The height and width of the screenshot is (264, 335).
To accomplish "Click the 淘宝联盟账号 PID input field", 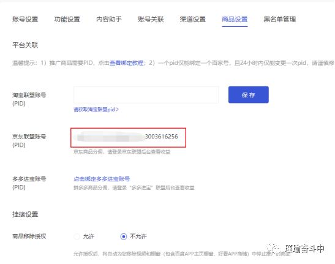I will point(146,95).
